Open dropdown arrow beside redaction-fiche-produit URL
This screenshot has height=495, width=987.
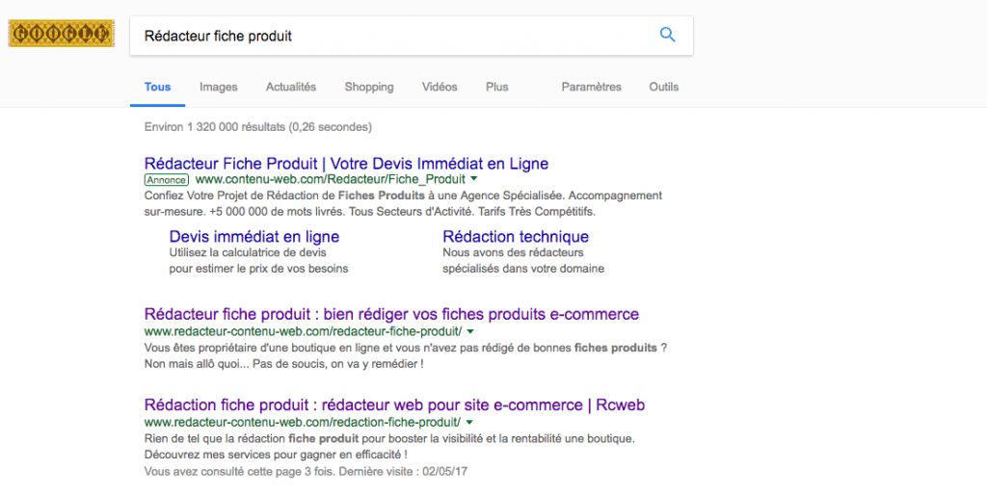(469, 422)
